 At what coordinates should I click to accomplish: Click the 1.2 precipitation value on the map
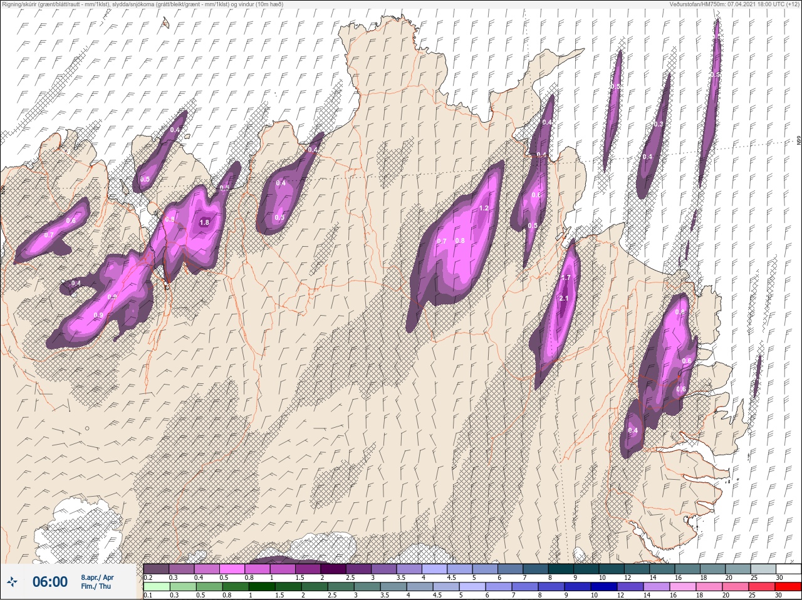[484, 209]
